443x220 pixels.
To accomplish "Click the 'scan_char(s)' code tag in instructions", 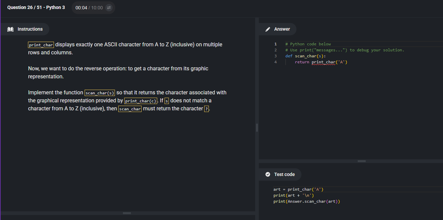I will (x=100, y=93).
